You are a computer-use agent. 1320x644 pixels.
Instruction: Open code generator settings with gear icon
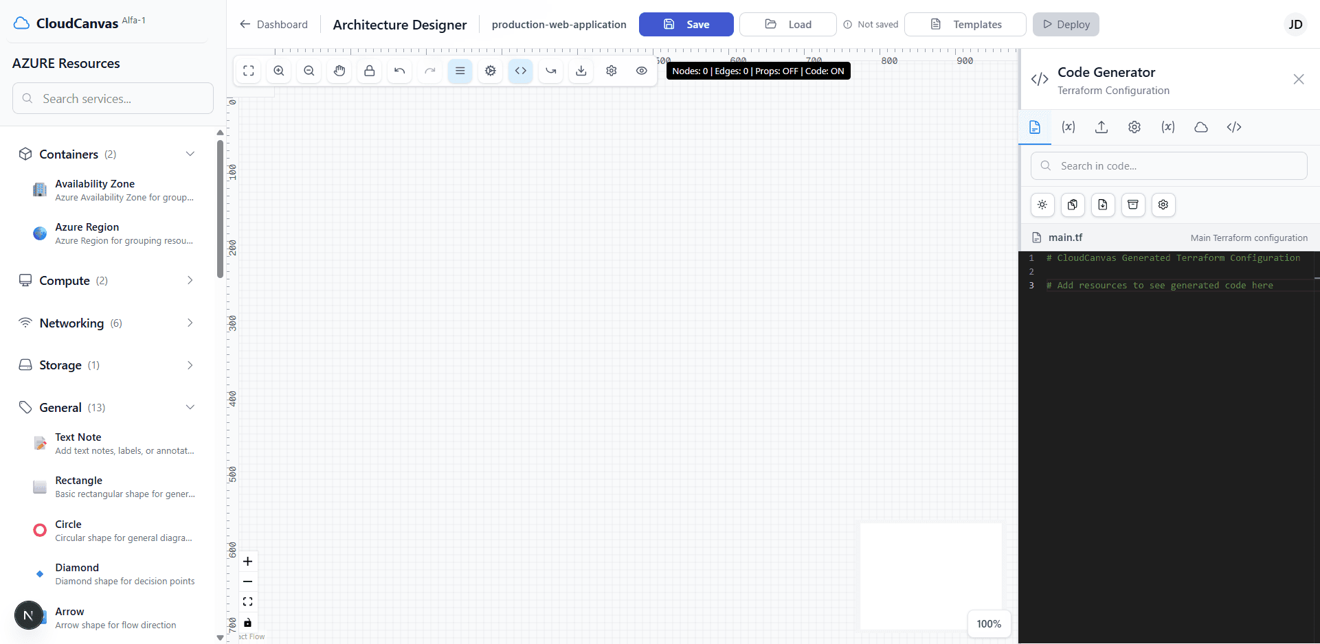point(1163,205)
